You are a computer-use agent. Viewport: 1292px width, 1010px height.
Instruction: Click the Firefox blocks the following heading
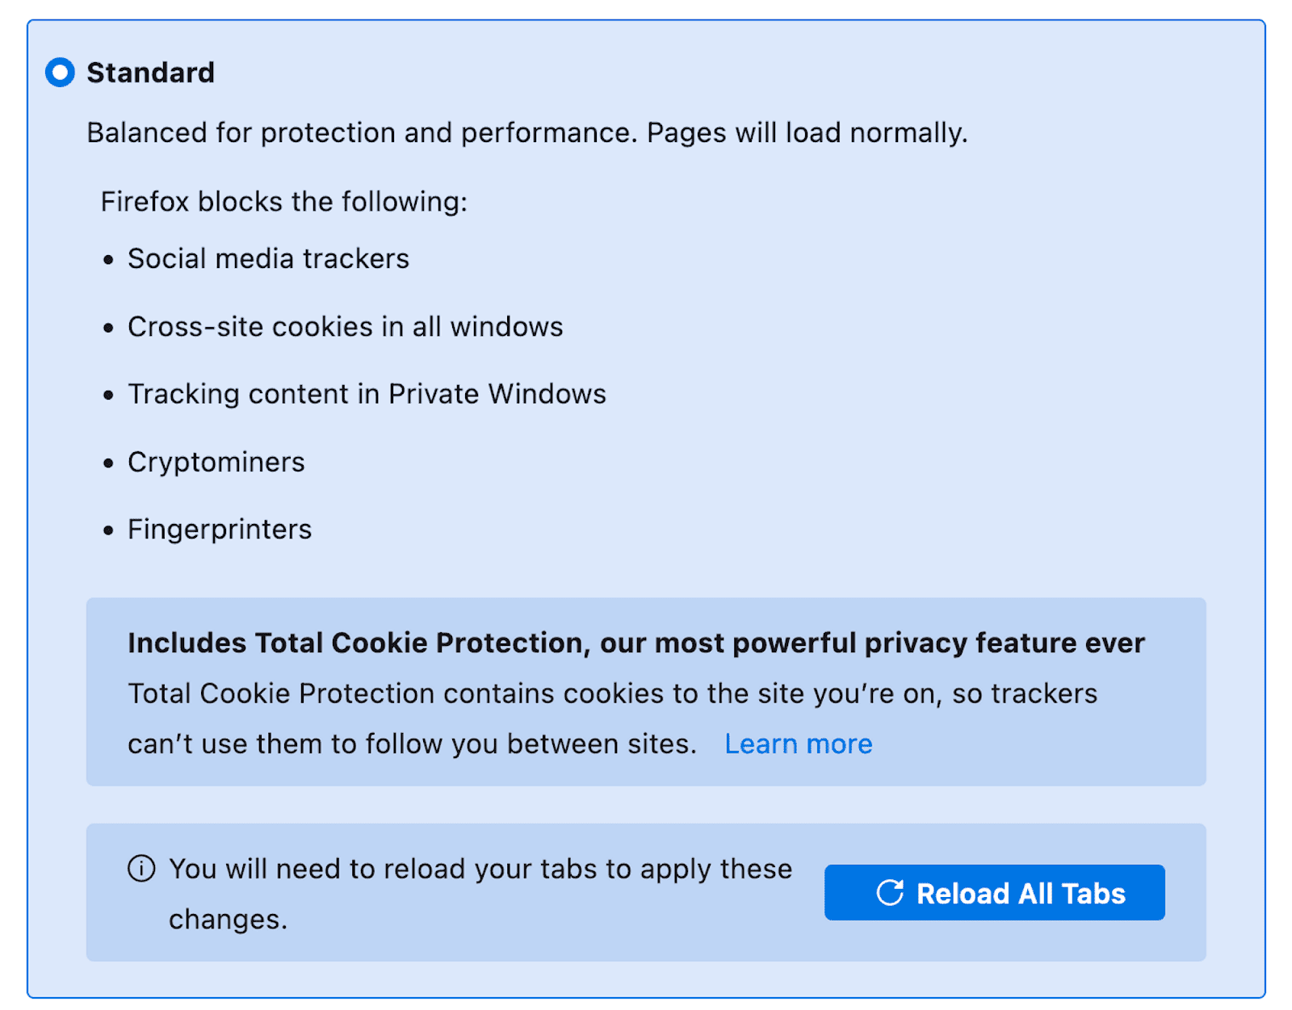(x=284, y=202)
